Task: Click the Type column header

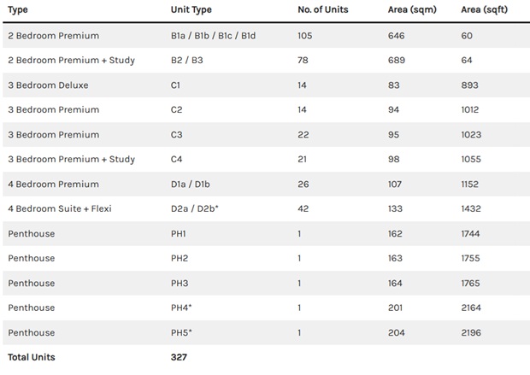Action: (x=16, y=9)
